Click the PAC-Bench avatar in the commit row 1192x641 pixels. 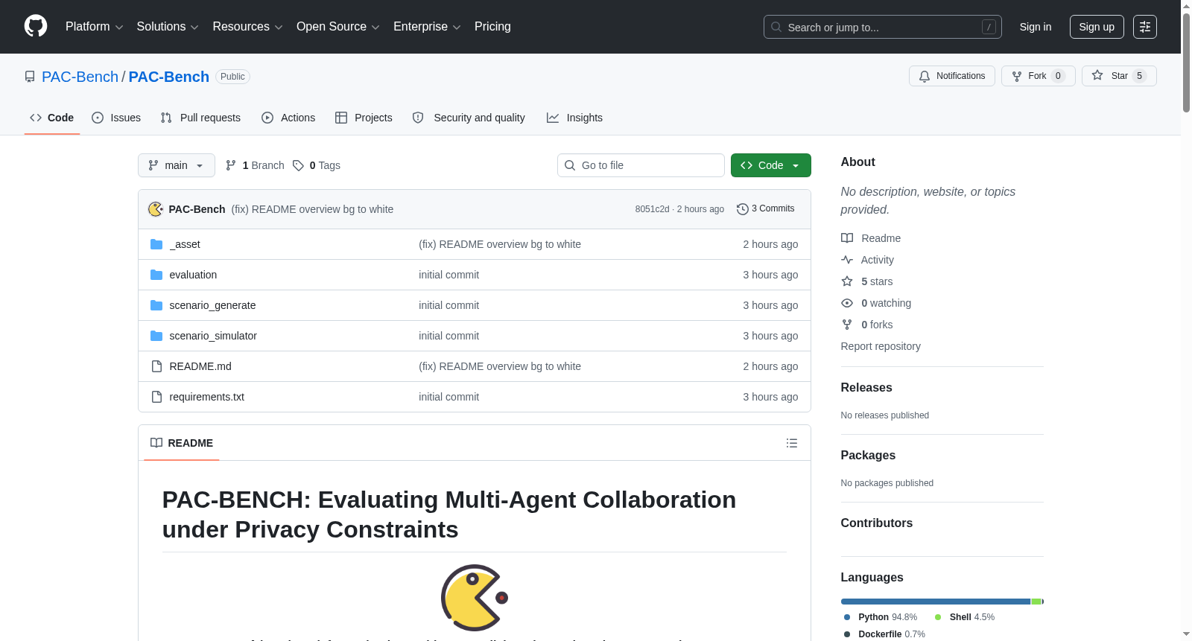click(x=156, y=209)
